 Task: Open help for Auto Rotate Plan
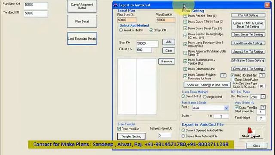pyautogui.click(x=262, y=75)
